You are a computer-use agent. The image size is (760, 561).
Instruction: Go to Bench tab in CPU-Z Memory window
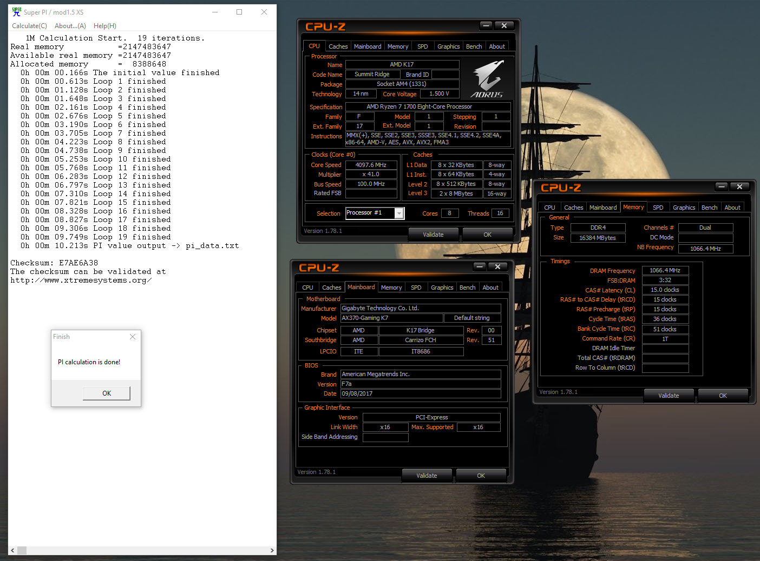710,208
